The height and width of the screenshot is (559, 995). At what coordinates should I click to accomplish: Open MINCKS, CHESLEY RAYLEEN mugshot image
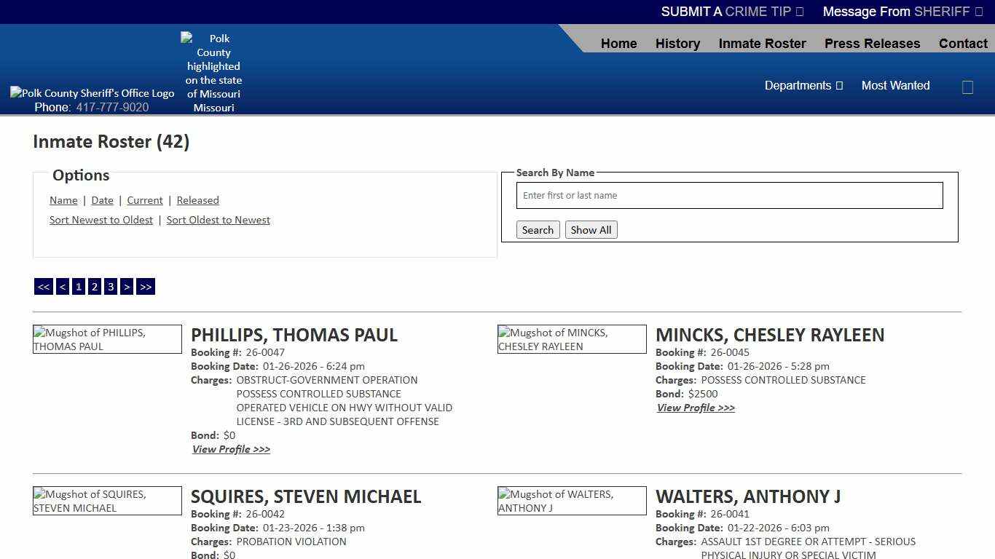(572, 339)
